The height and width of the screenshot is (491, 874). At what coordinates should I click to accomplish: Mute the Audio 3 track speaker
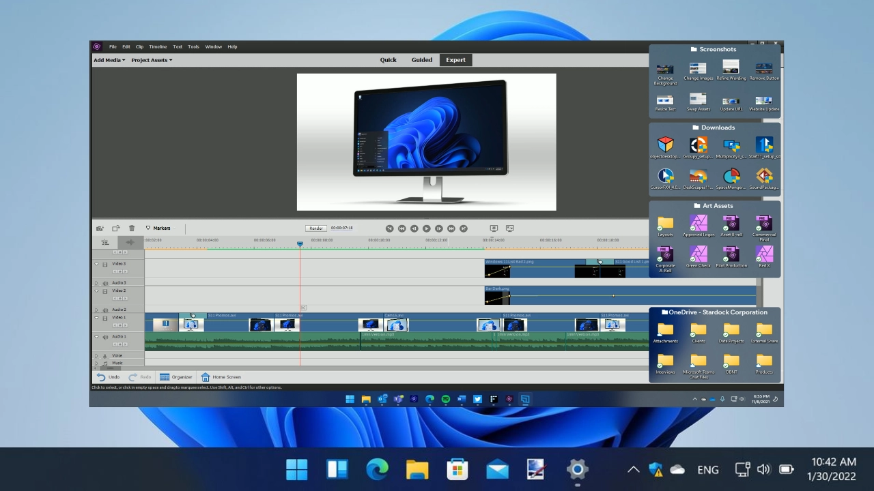(x=105, y=282)
